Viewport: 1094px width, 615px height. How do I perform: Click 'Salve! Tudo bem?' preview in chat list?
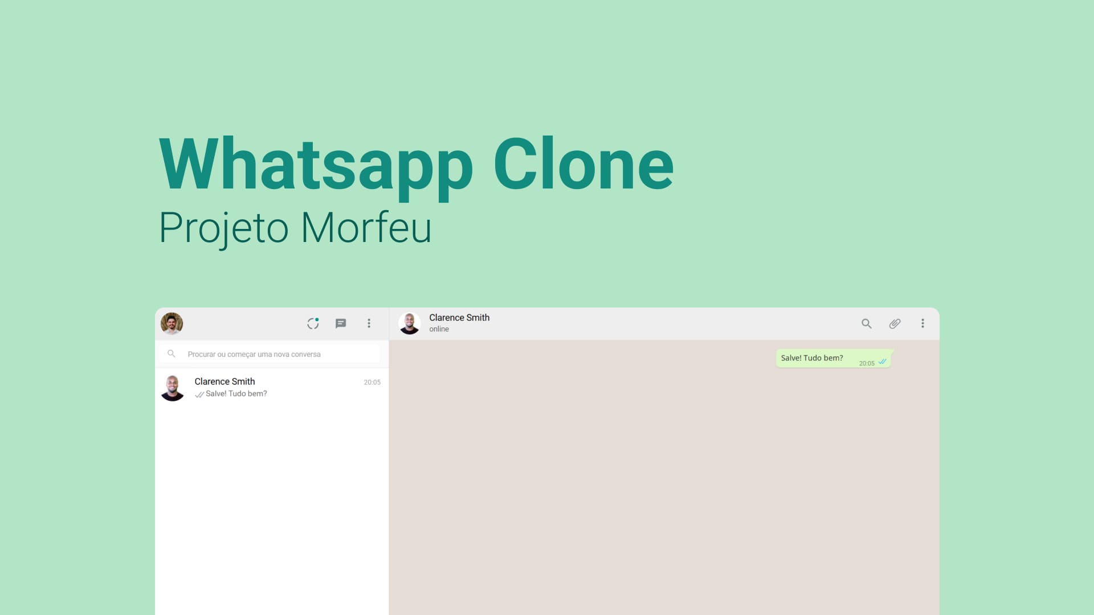(236, 393)
